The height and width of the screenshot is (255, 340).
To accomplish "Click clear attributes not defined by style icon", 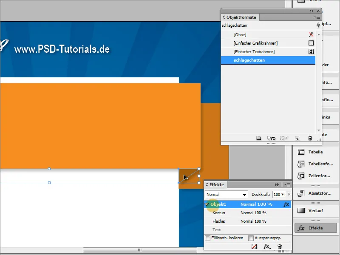I will (284, 138).
